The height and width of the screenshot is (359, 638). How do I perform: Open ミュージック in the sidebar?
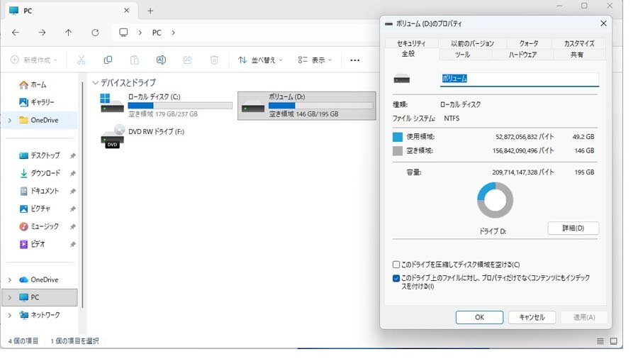[40, 226]
